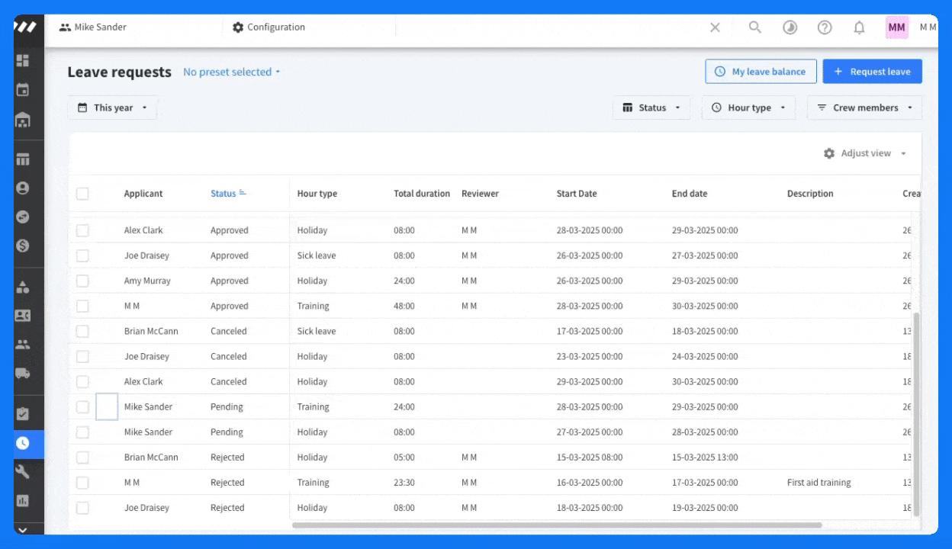Click the horizontal table scrollbar

pos(557,525)
